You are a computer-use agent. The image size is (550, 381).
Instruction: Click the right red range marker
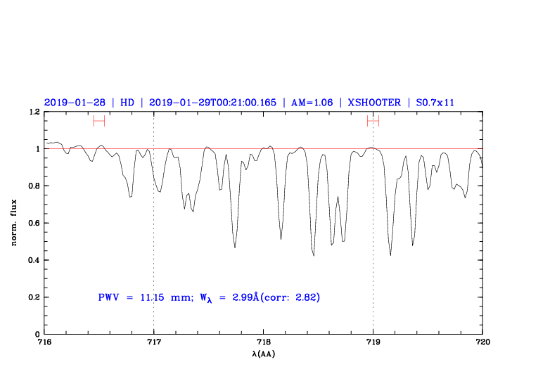(373, 121)
